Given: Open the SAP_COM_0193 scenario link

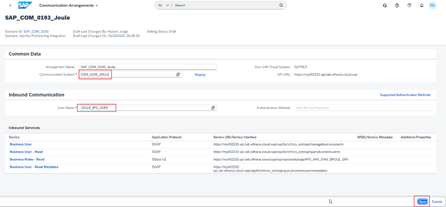Looking at the screenshot, I should (36, 32).
